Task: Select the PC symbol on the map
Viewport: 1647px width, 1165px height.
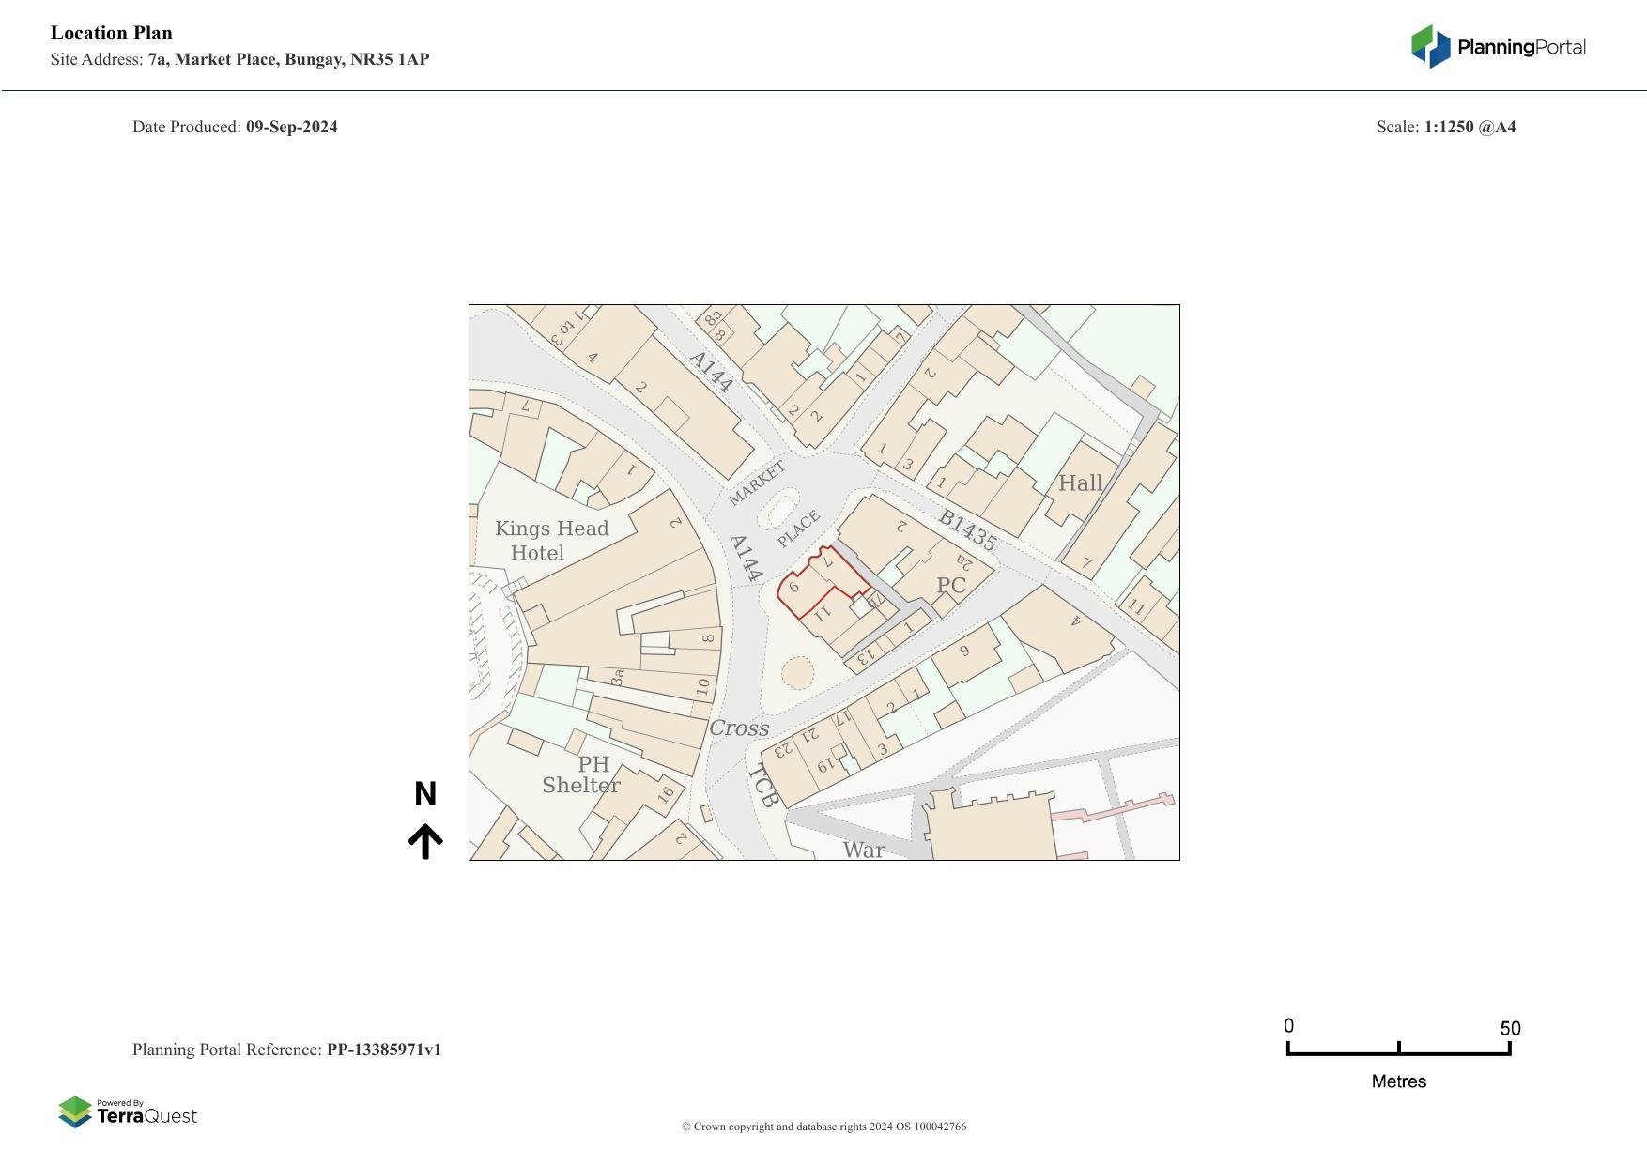Action: click(x=952, y=585)
